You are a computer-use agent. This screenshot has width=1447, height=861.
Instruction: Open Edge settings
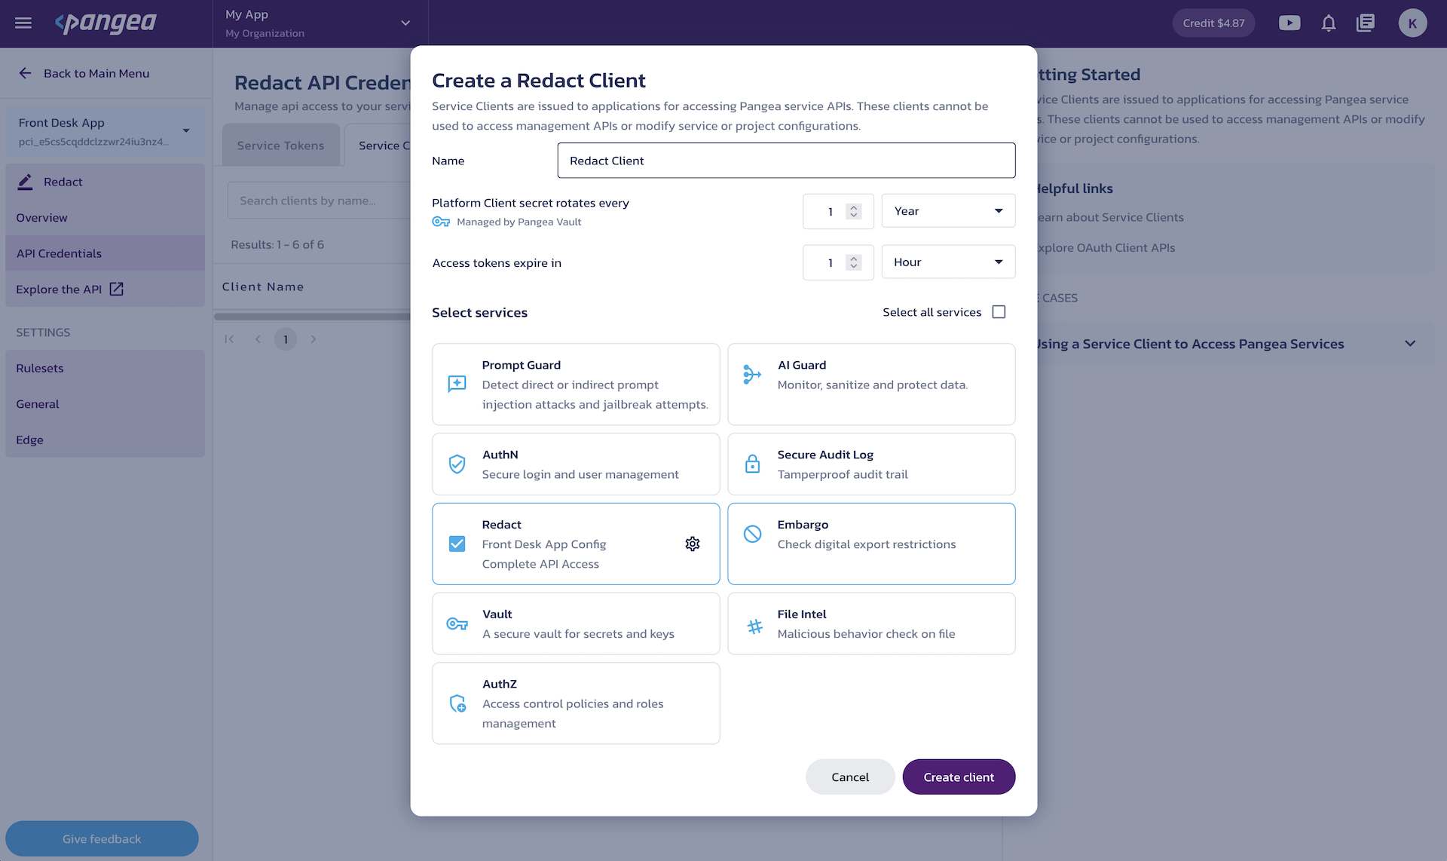click(105, 440)
